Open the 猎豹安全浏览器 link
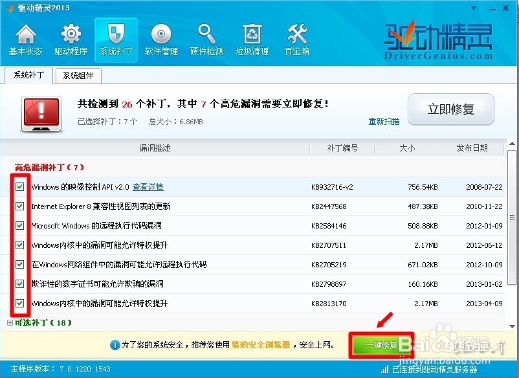The height and width of the screenshot is (378, 519). click(261, 345)
